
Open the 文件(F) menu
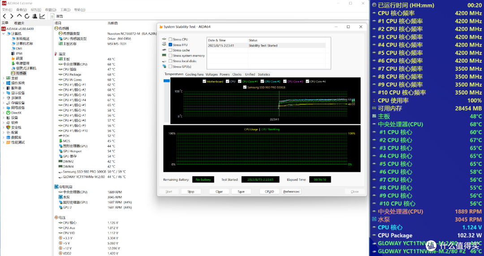pos(7,9)
